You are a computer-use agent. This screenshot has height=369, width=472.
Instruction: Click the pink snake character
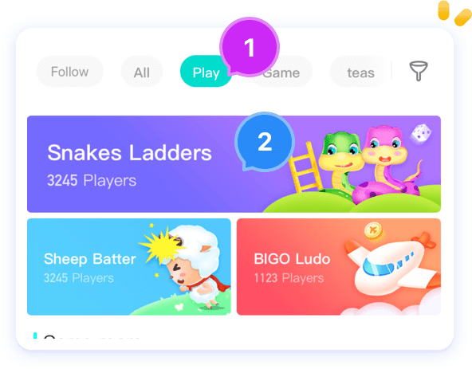coord(387,164)
